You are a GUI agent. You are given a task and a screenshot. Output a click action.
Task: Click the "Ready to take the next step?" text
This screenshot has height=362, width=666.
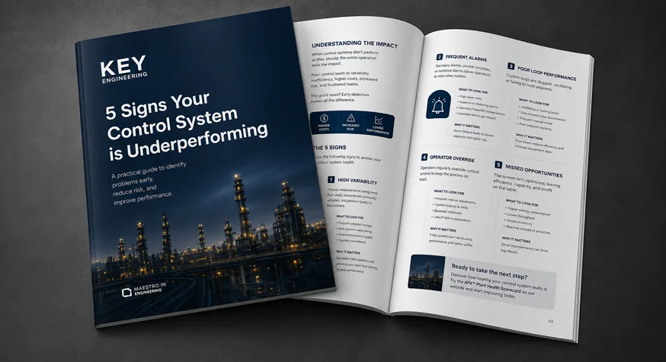pos(489,271)
